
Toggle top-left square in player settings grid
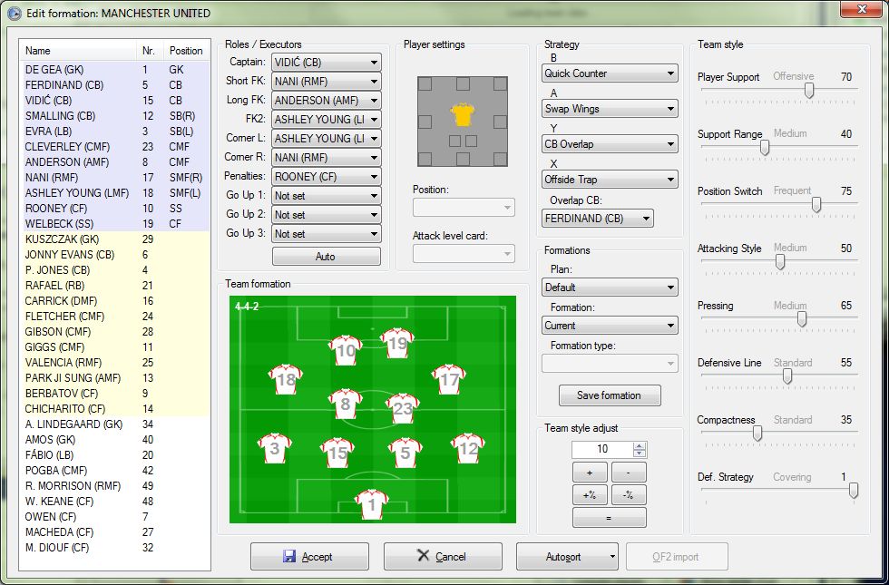tap(425, 83)
